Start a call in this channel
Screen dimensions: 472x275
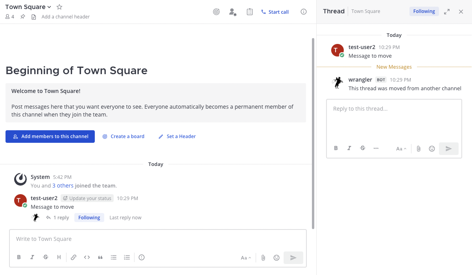275,12
